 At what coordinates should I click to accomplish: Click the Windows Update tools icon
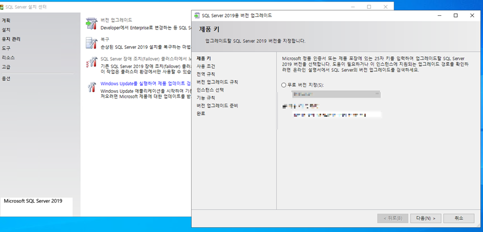91,87
